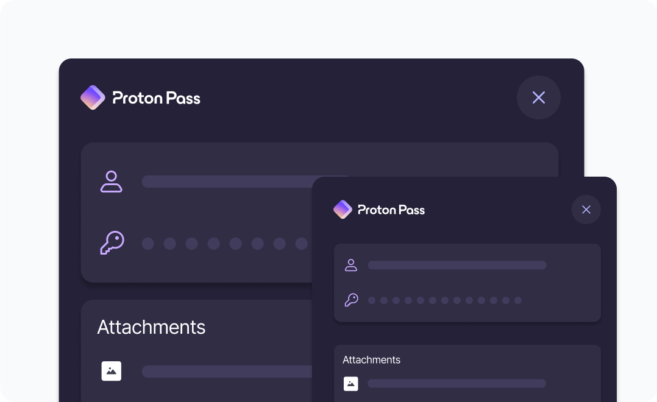Click the "Proton Pass" title text in smaller panel

tap(391, 210)
